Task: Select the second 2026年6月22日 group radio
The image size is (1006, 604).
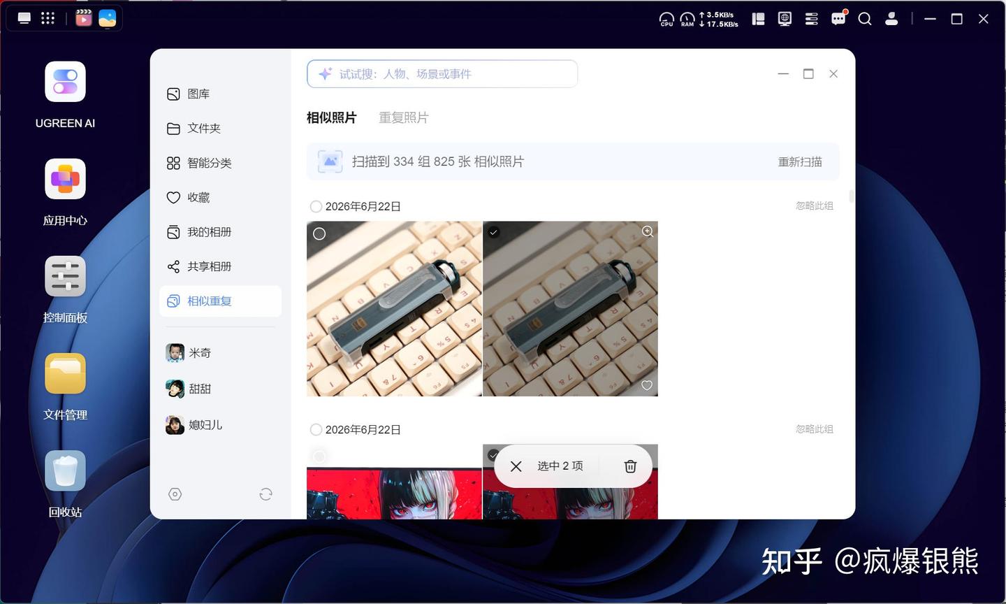Action: pos(316,429)
